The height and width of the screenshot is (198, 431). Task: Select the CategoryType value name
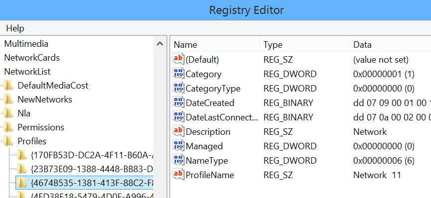[x=213, y=89]
